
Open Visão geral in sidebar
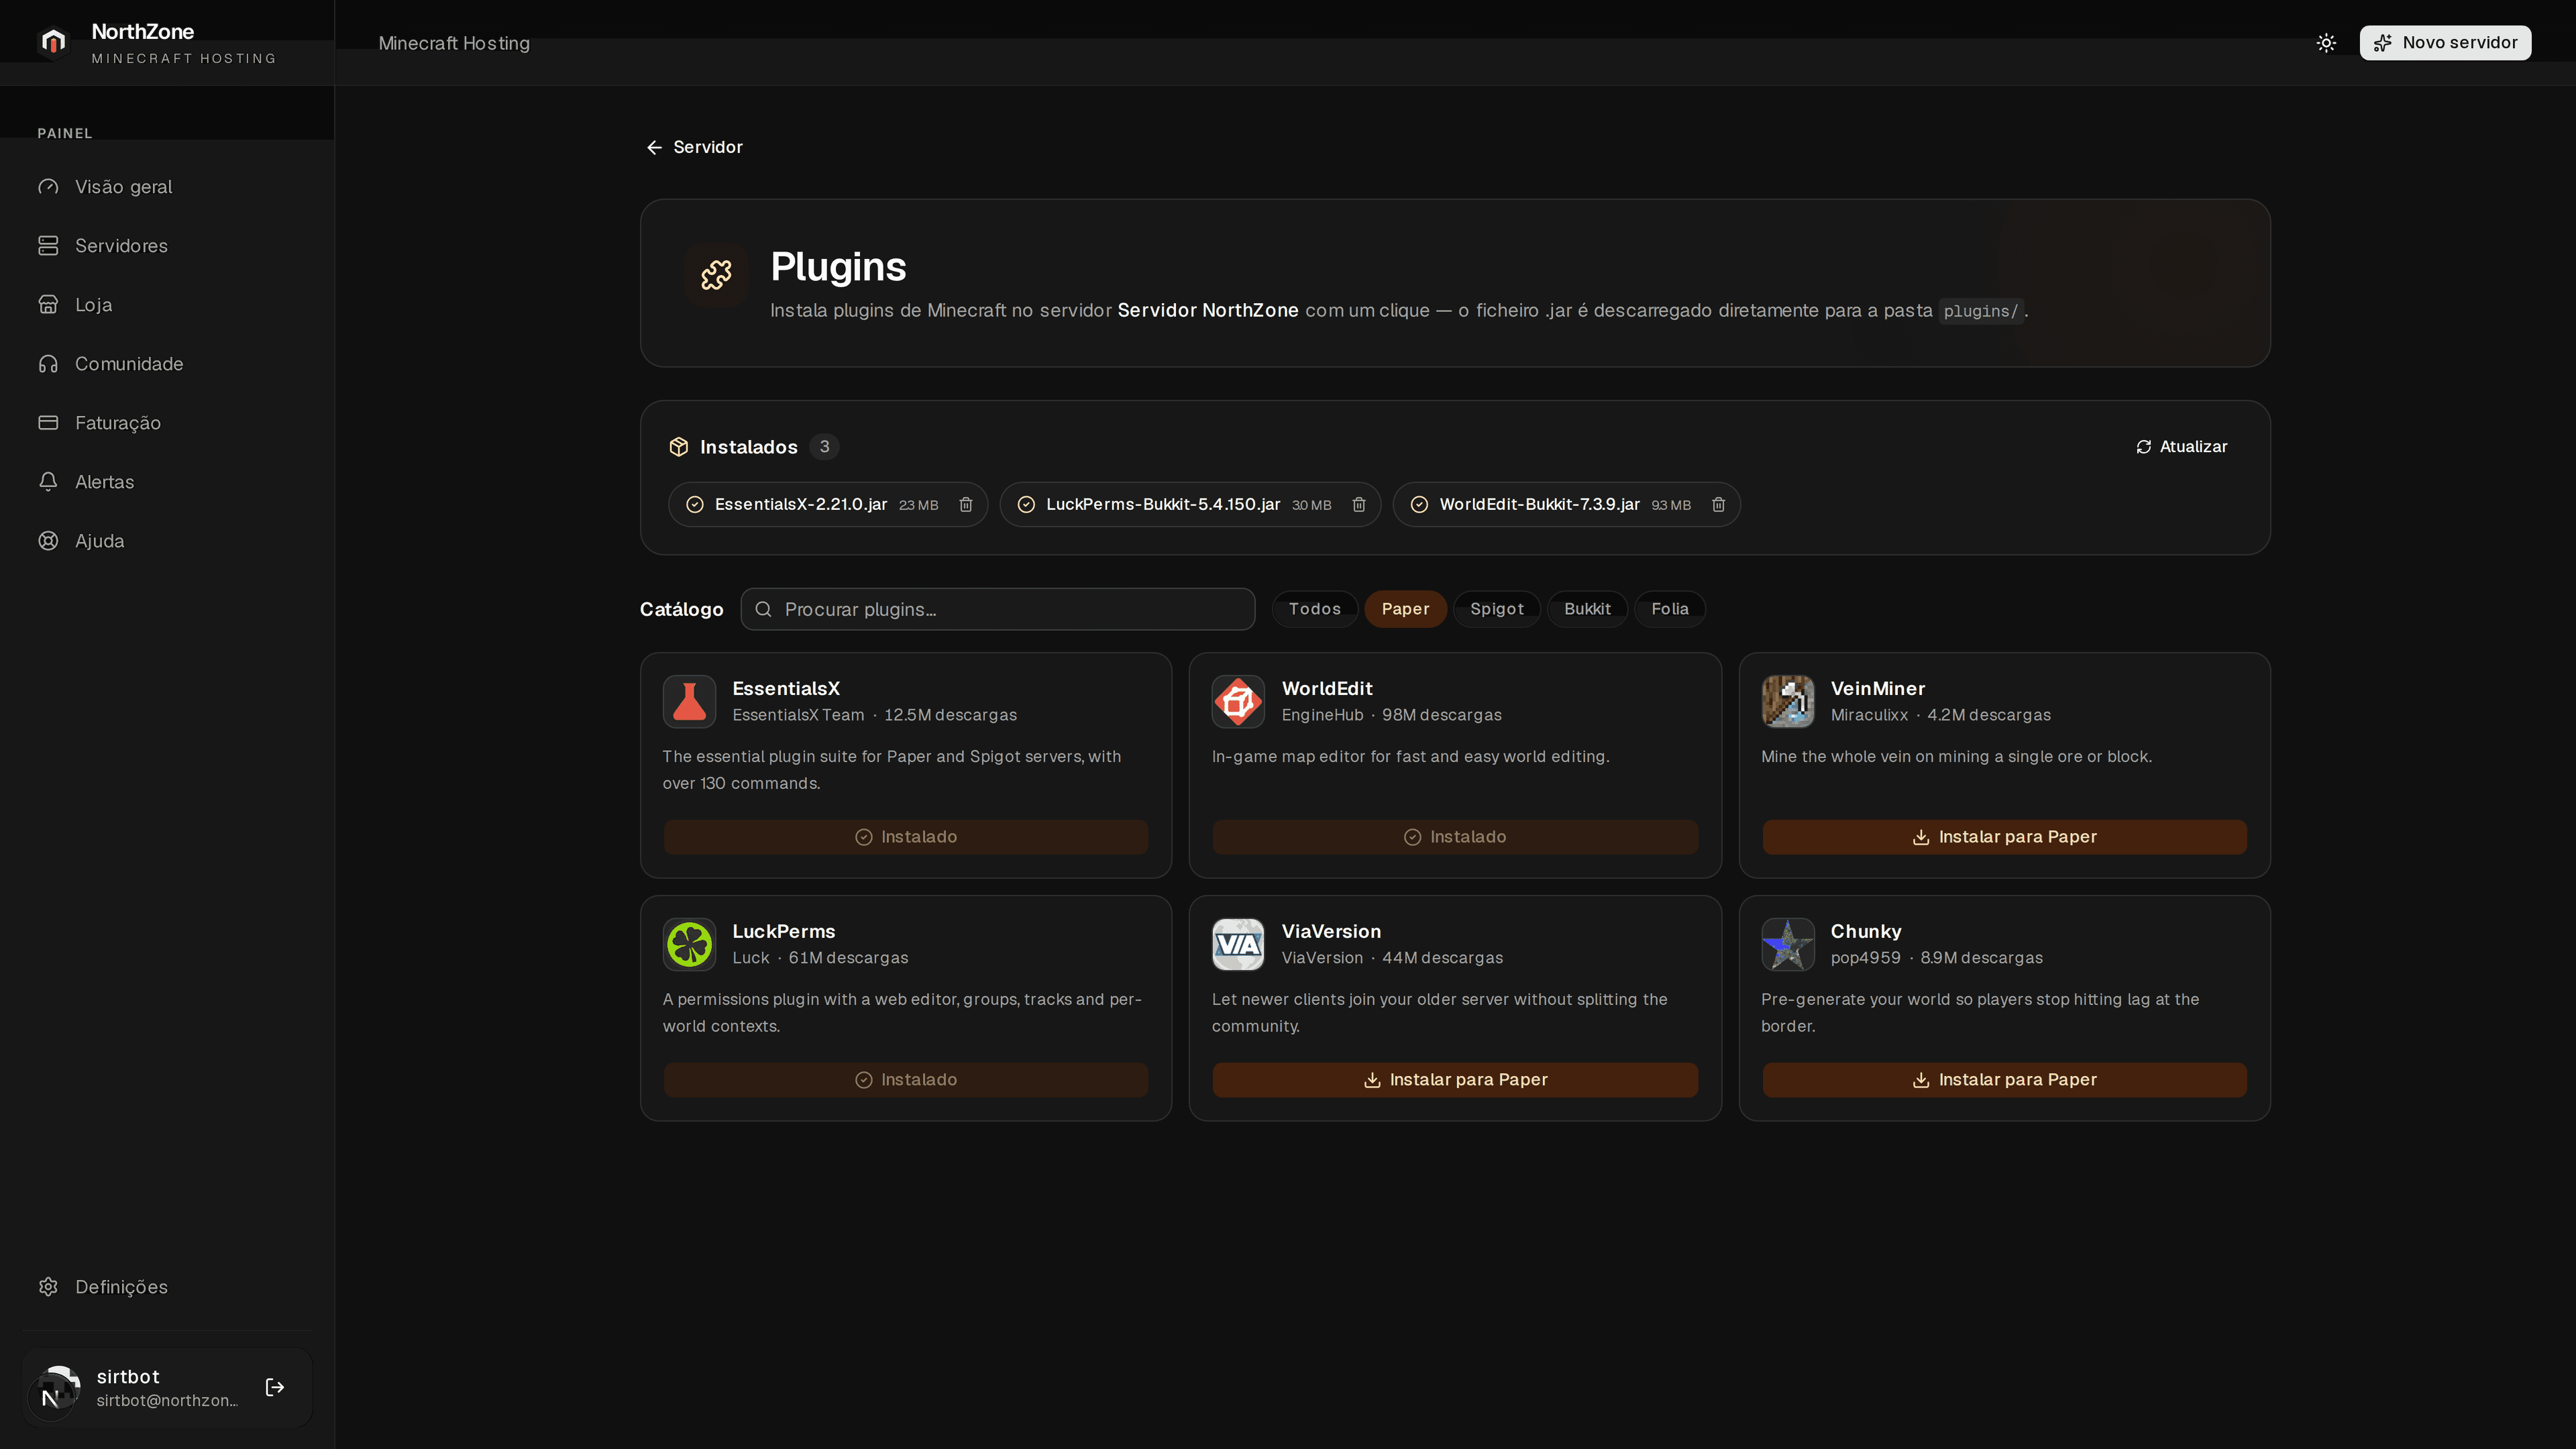(167, 187)
